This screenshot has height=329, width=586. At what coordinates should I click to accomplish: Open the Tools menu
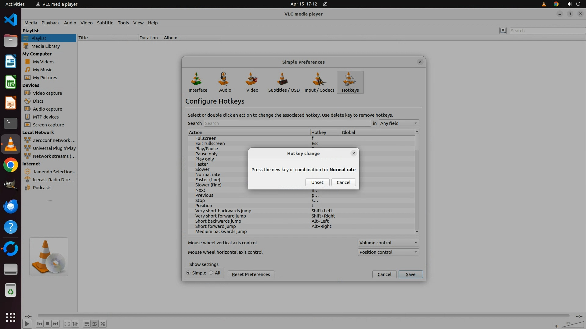click(x=123, y=23)
